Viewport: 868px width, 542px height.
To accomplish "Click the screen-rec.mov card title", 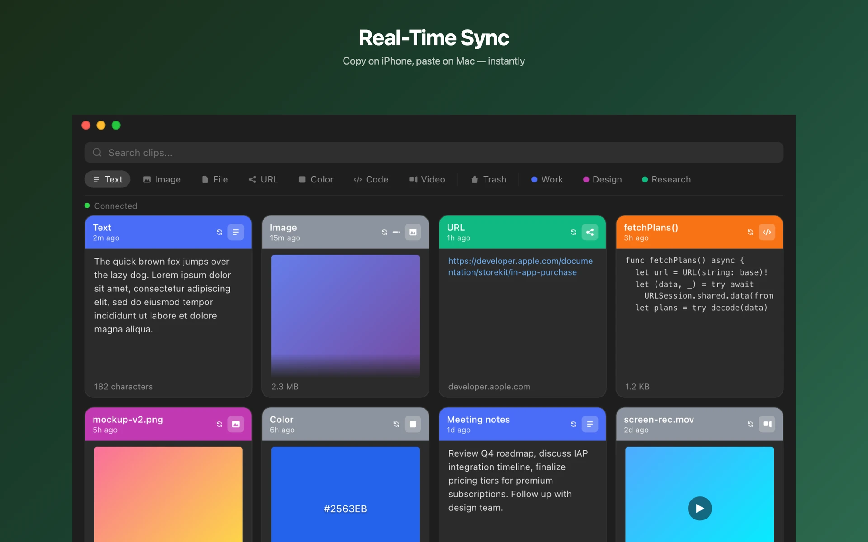I will pyautogui.click(x=659, y=420).
